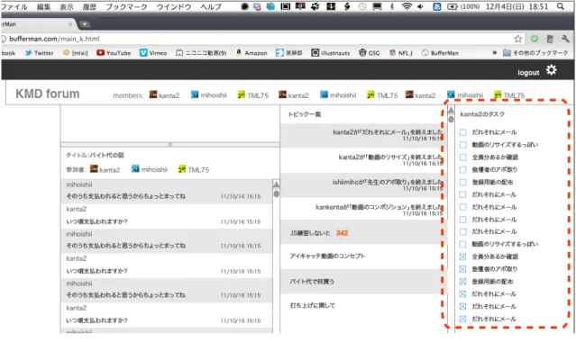Screen dimensions: 576x342
Task: Click the task panel scrollbar up arrow
Action: pyautogui.click(x=451, y=110)
